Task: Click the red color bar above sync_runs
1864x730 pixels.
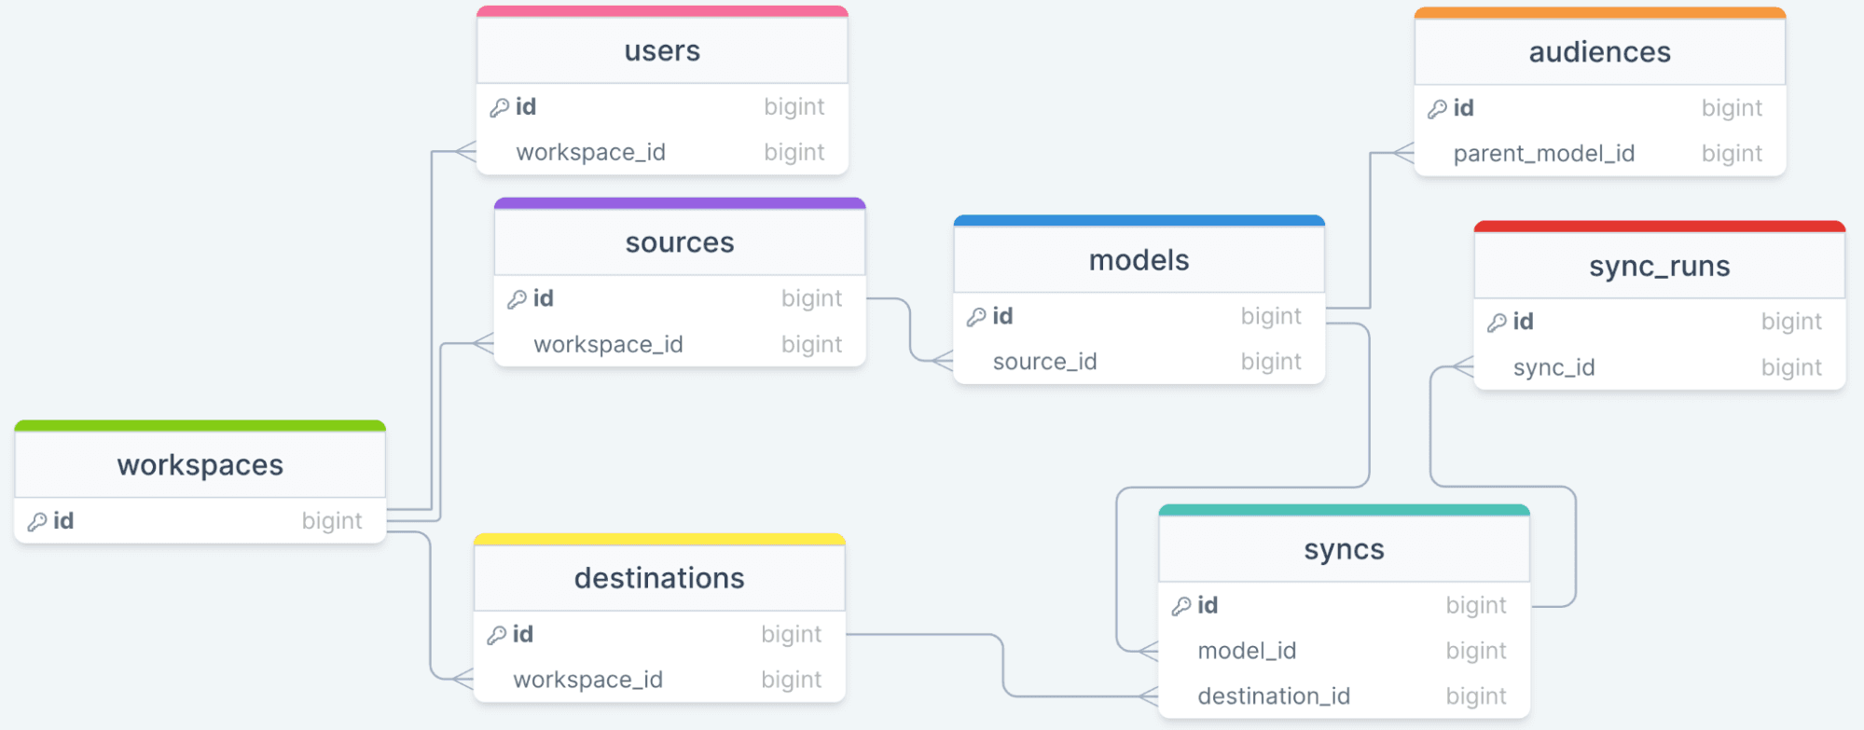Action: [1659, 227]
